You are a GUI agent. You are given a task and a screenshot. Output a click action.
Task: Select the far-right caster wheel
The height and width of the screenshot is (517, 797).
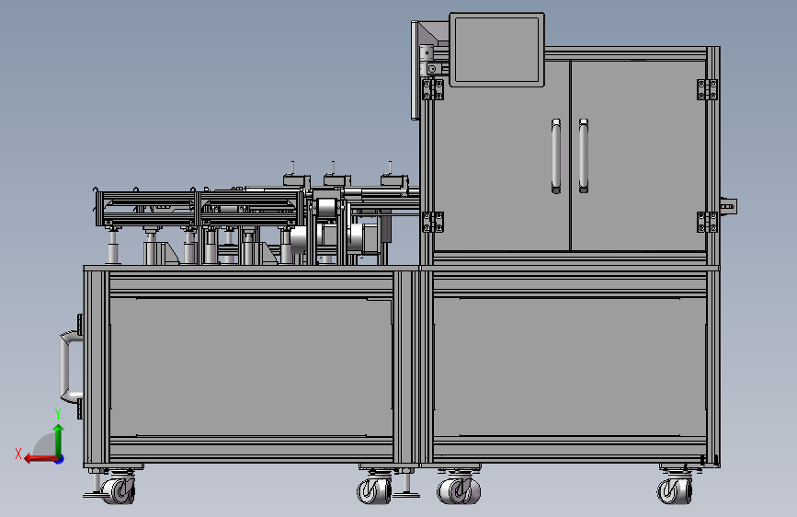[x=675, y=490]
